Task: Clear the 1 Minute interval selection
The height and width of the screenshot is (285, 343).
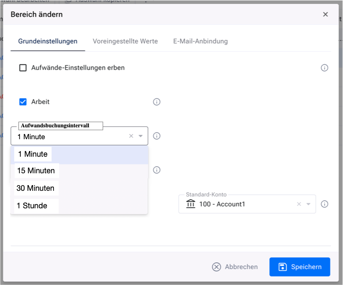Action: [x=131, y=136]
